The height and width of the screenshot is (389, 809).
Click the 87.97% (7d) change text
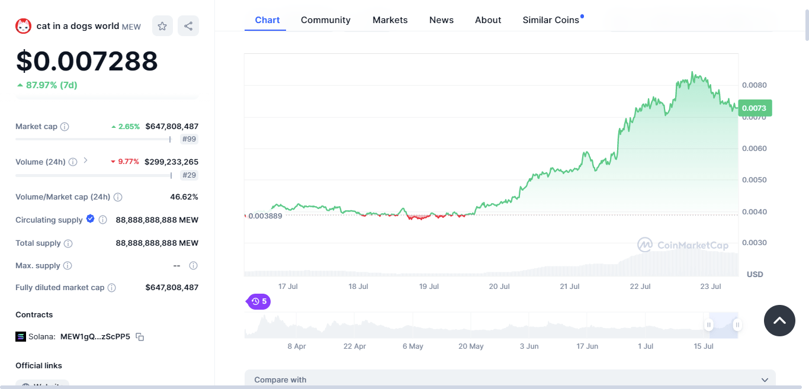coord(52,85)
